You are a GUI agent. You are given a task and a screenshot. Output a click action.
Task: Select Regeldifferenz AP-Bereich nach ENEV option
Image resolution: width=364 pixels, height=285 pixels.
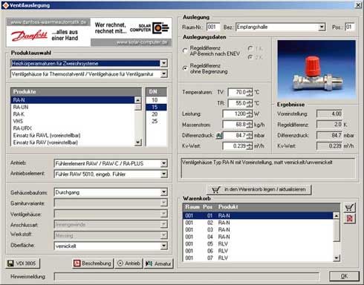185,50
